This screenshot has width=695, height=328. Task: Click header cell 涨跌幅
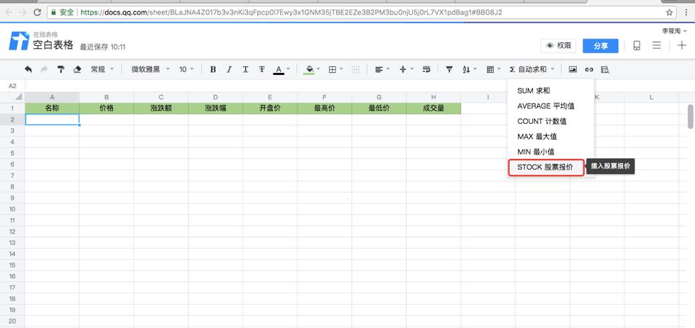(x=215, y=108)
